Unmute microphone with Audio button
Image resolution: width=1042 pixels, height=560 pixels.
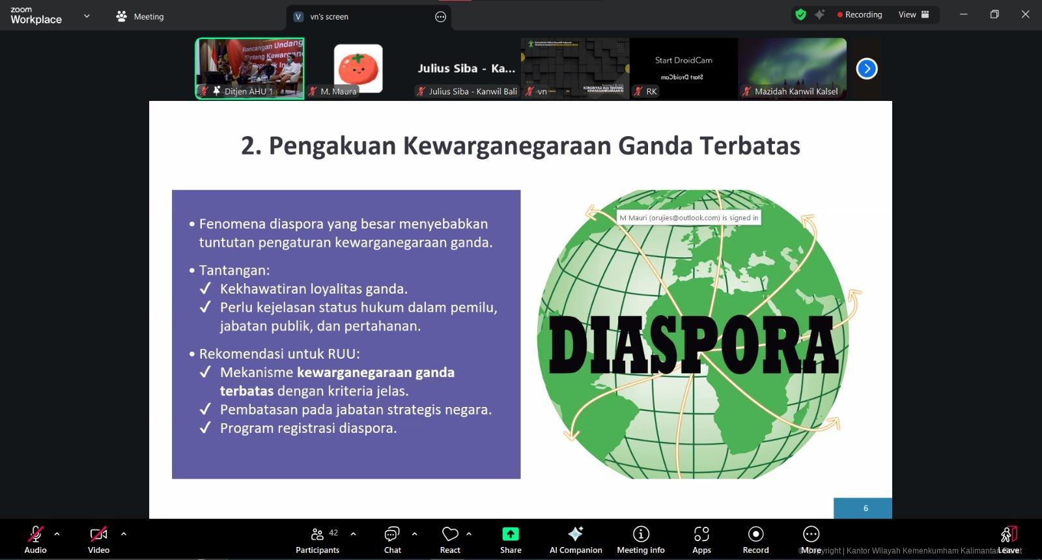pyautogui.click(x=35, y=540)
